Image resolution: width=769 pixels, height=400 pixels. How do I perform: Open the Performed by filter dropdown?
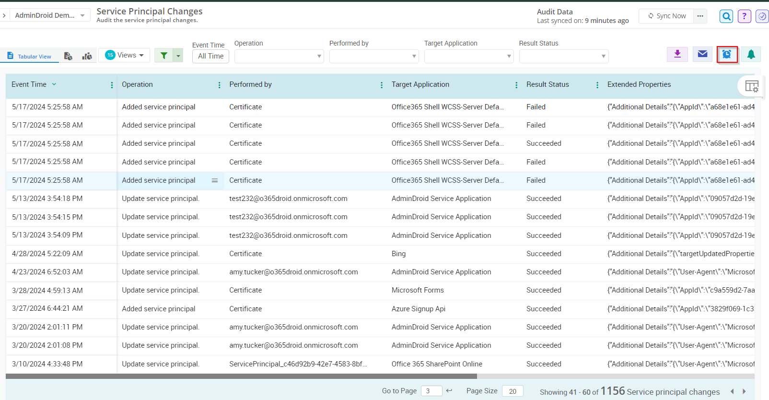[374, 56]
